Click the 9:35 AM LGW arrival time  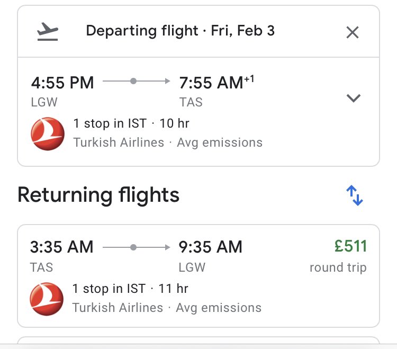[x=210, y=247]
